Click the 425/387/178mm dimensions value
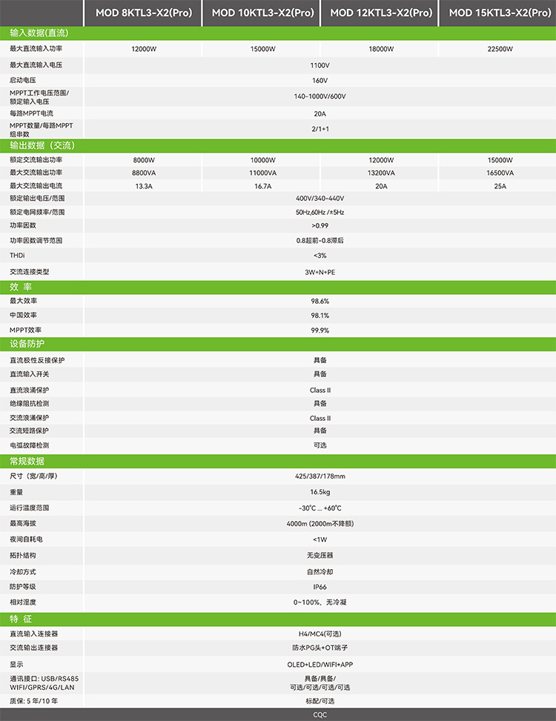This screenshot has width=556, height=721. click(320, 476)
